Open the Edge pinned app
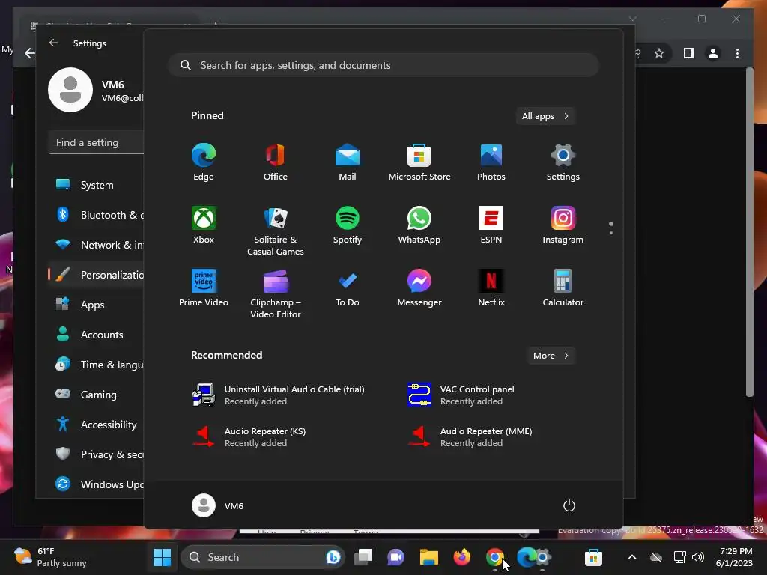 click(204, 162)
